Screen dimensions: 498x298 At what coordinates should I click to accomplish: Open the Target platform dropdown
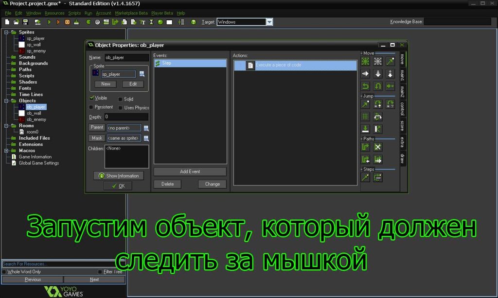coord(269,22)
